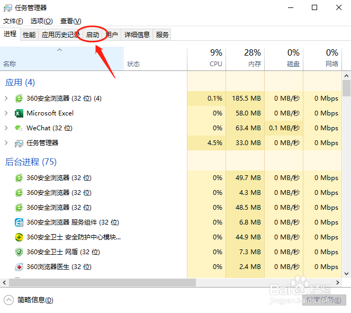Click the 360安全卫士 网盾 shield icon

[19, 252]
